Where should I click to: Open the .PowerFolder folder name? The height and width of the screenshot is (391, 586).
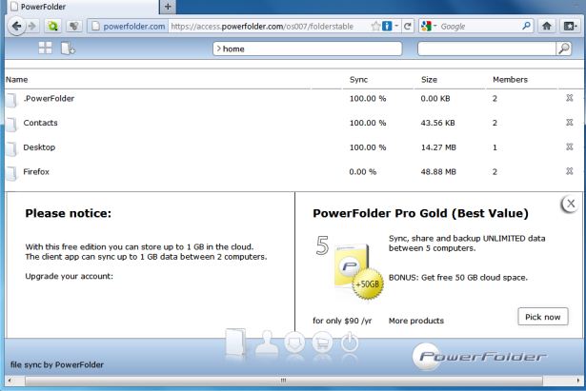49,99
